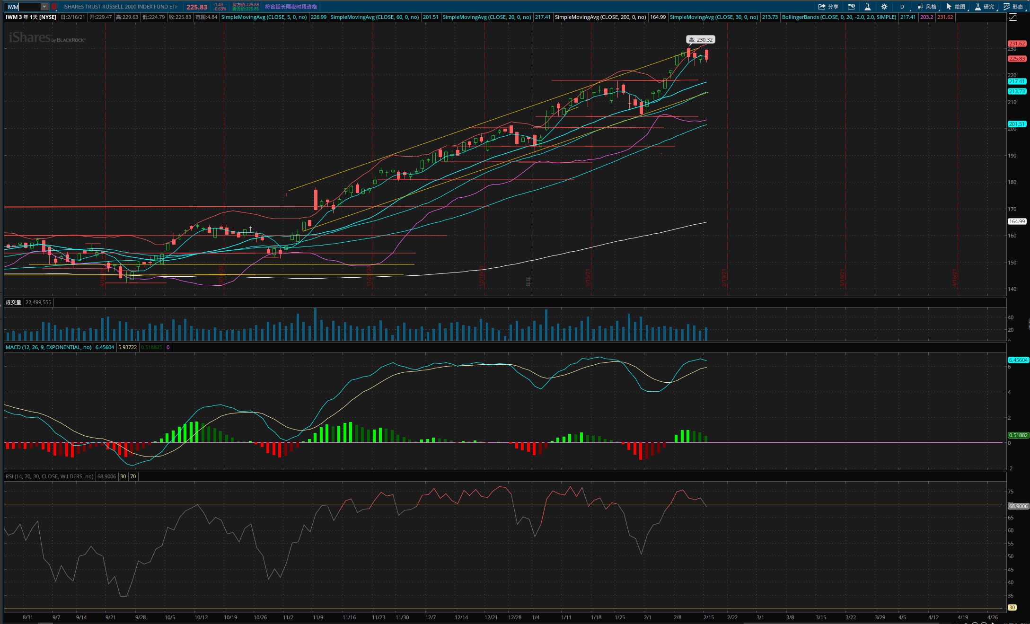Click the 符合延长隔夜时段资格 status text
Viewport: 1030px width, 624px height.
(291, 7)
